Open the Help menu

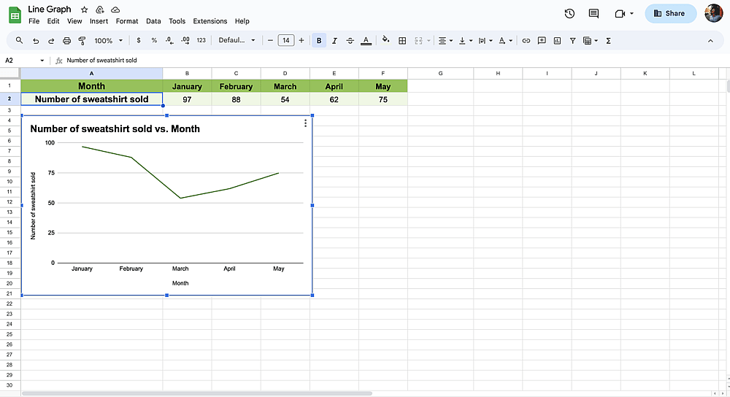(242, 21)
